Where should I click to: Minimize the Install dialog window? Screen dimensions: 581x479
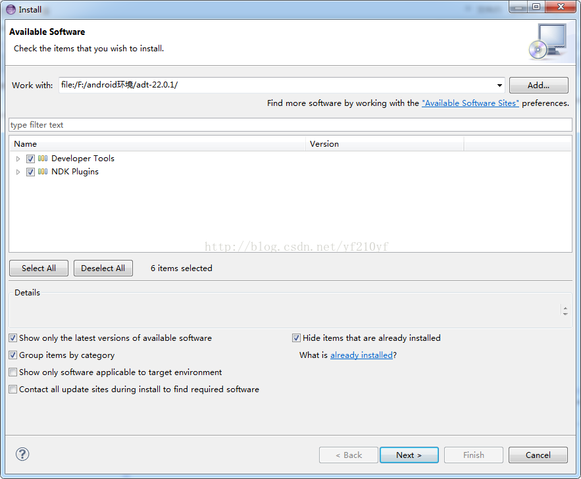point(518,7)
